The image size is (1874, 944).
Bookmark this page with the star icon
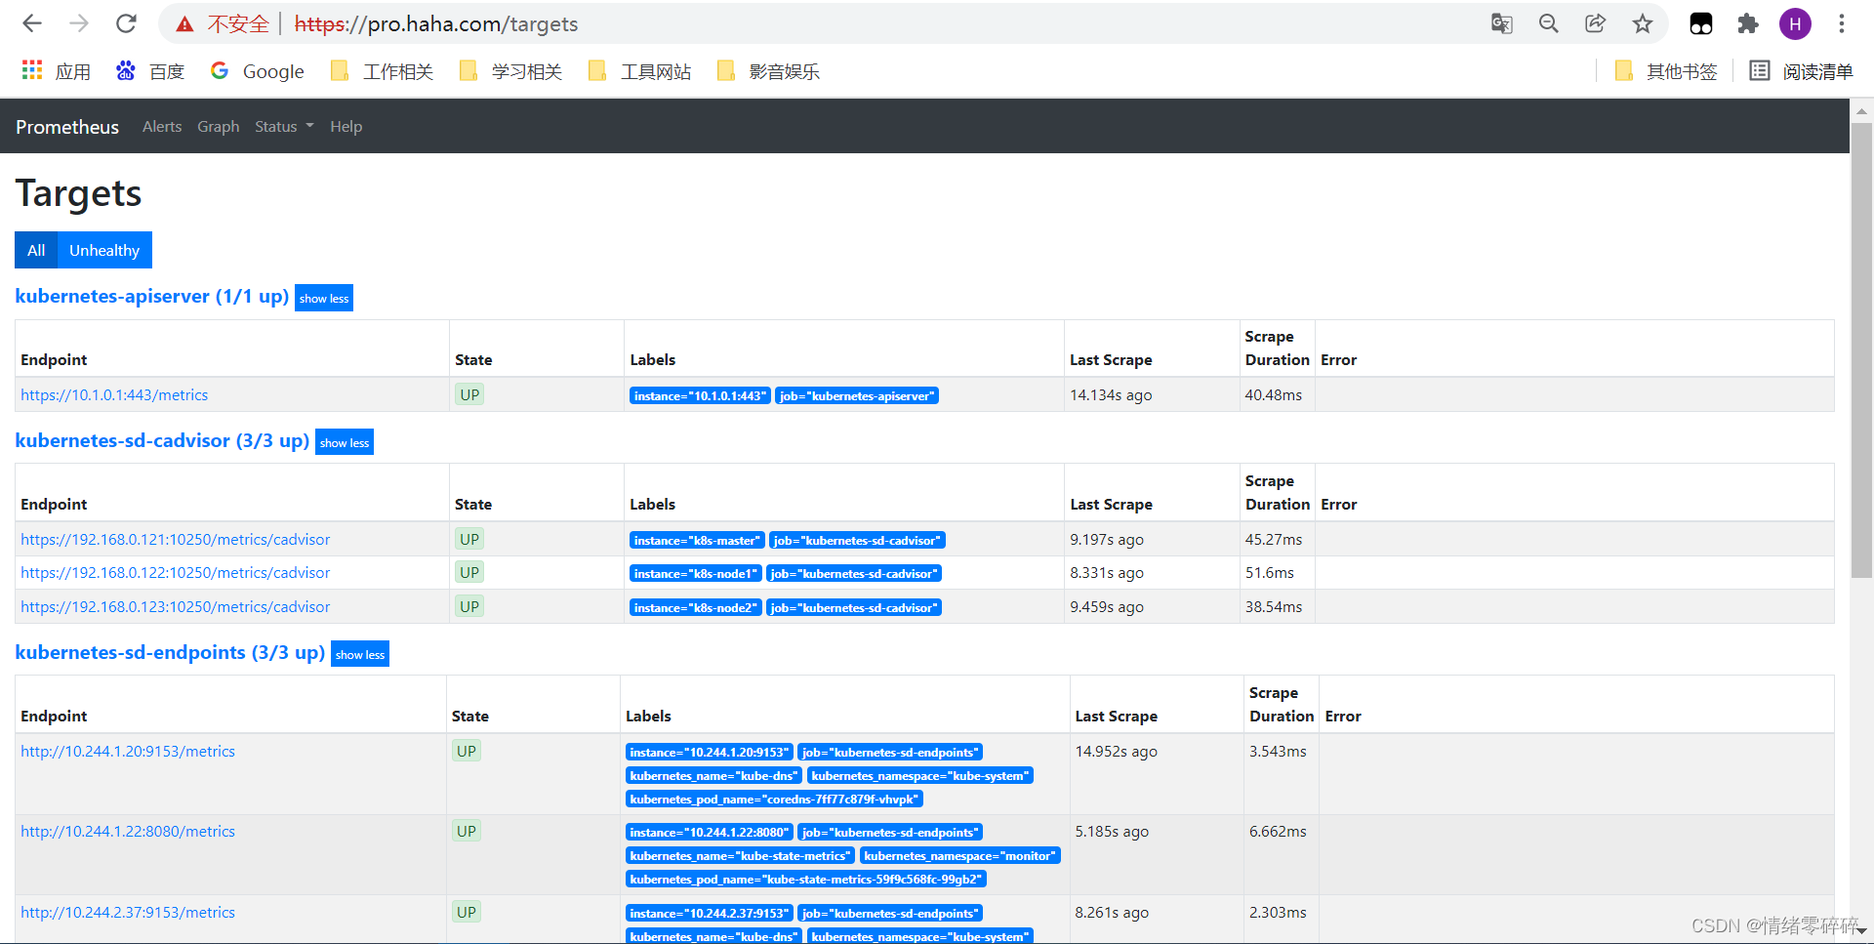click(x=1643, y=23)
